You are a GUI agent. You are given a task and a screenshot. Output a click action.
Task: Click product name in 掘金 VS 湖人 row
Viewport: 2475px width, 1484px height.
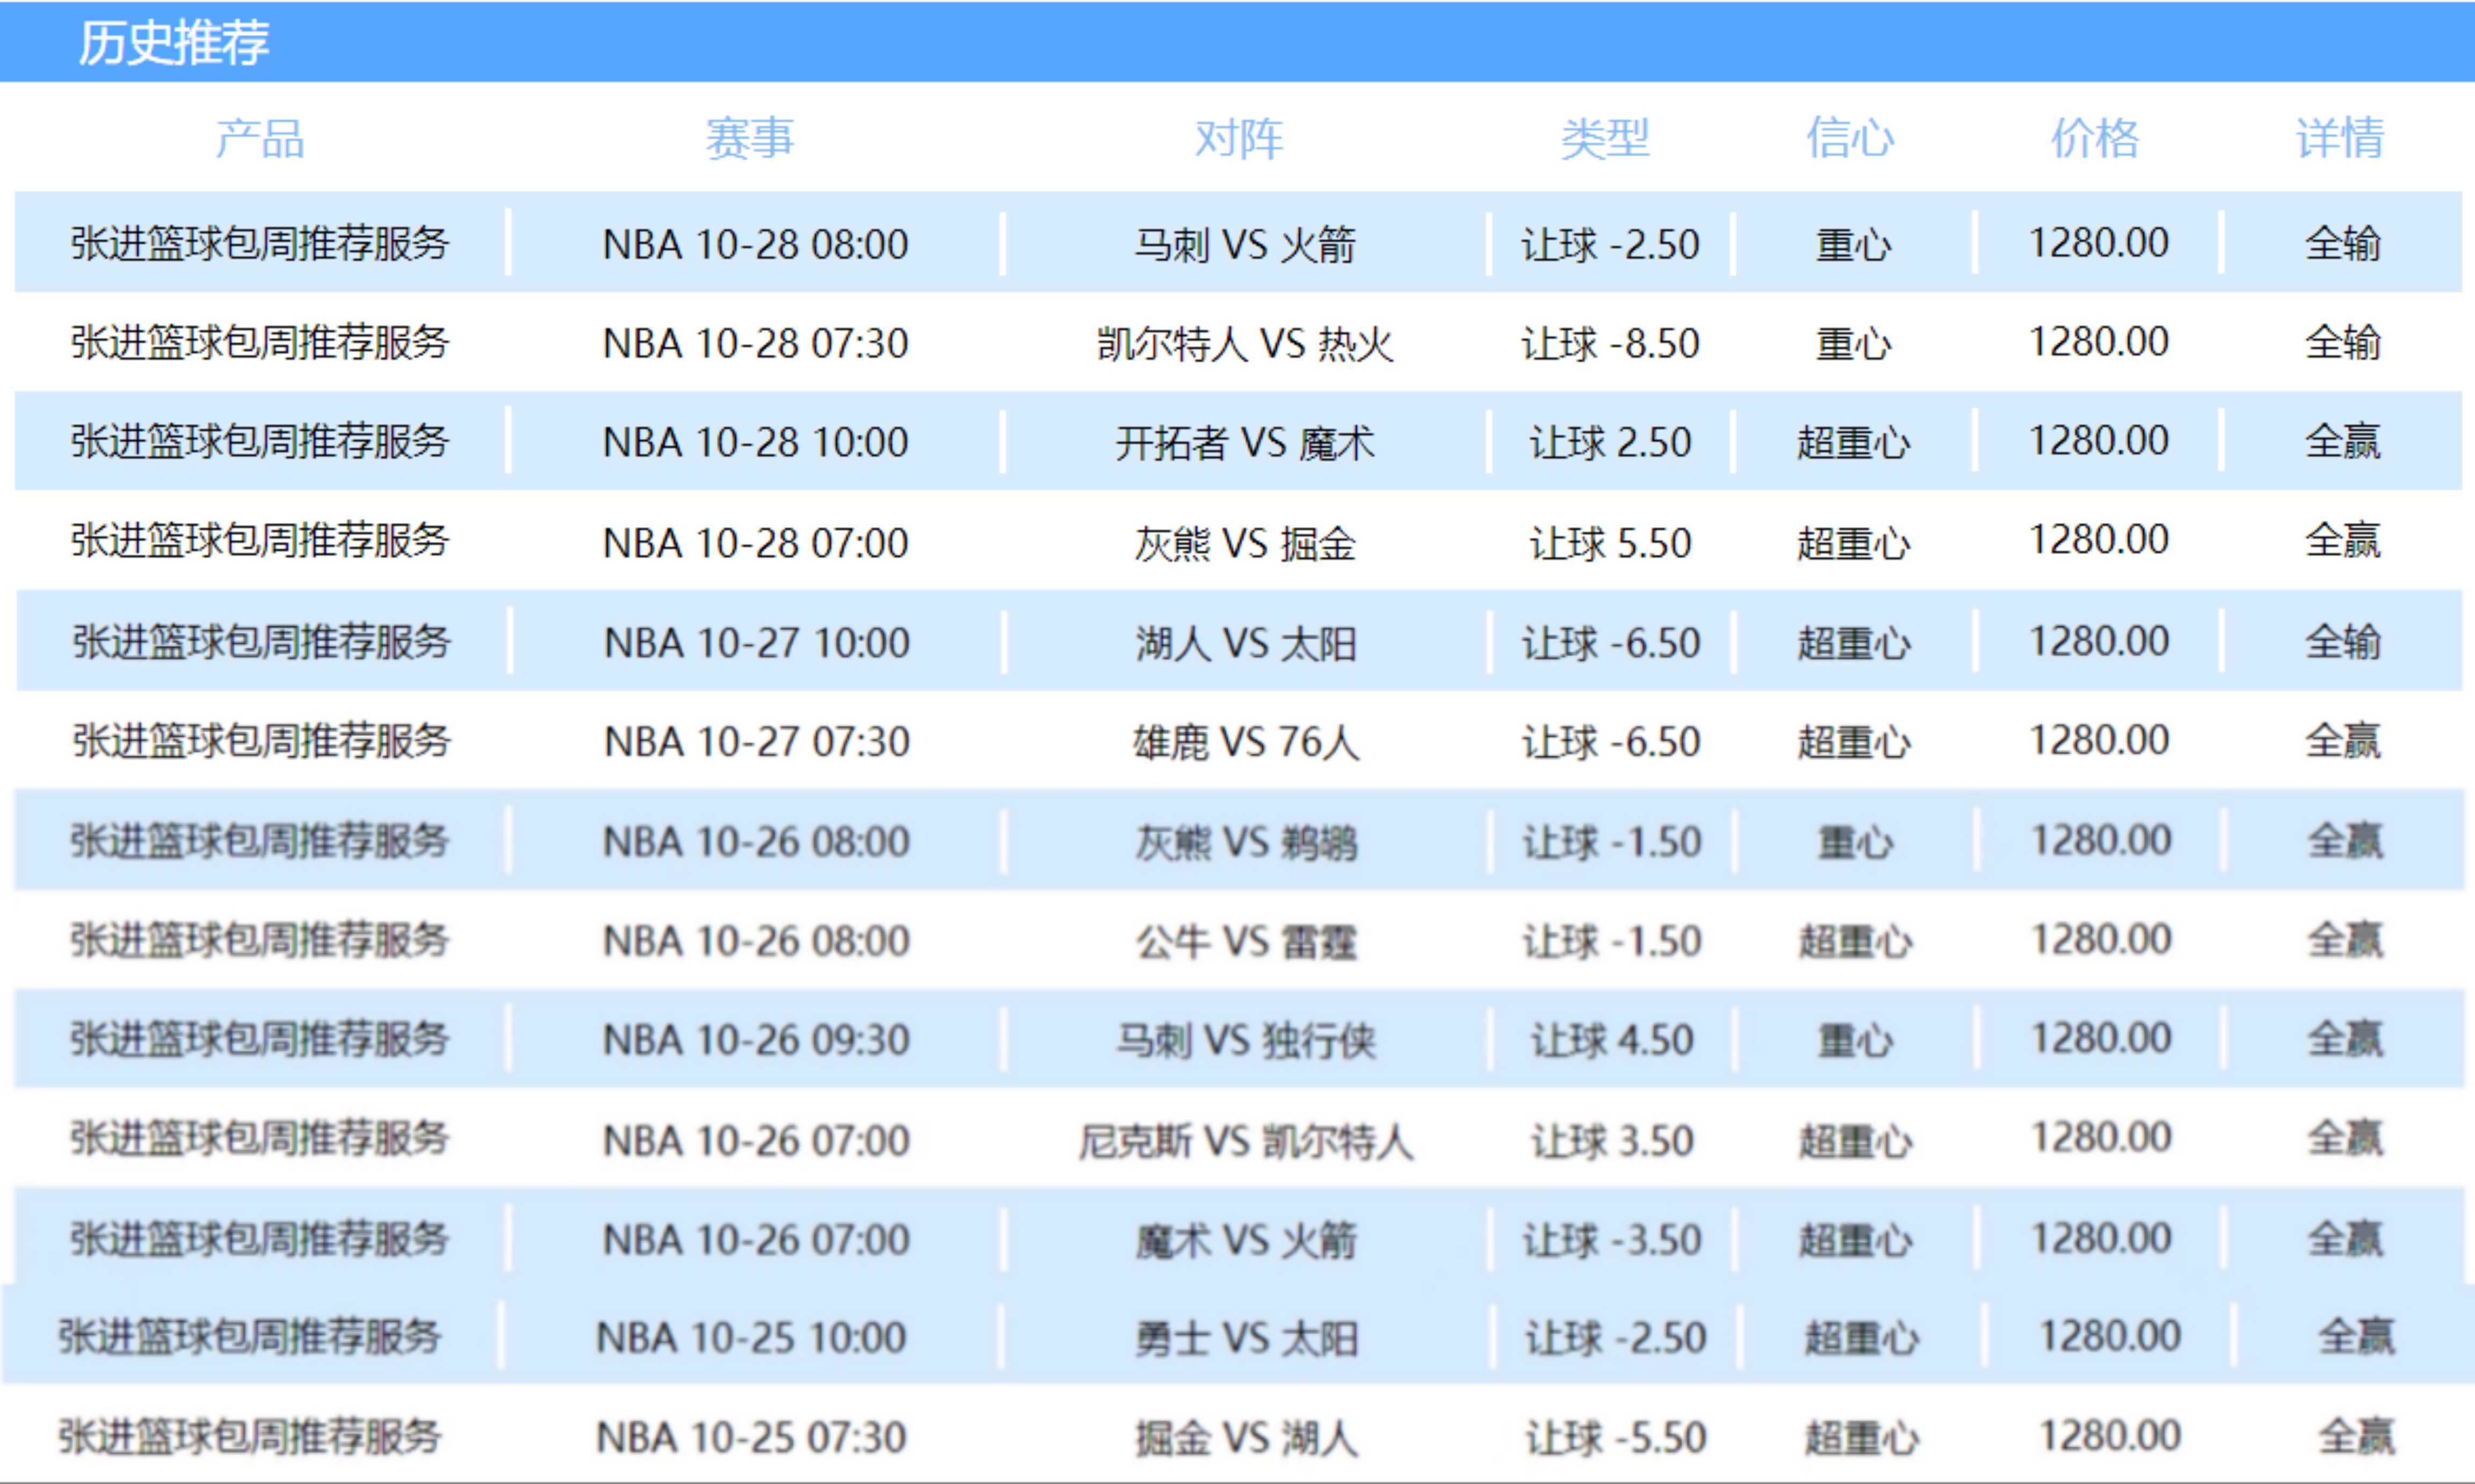250,1436
